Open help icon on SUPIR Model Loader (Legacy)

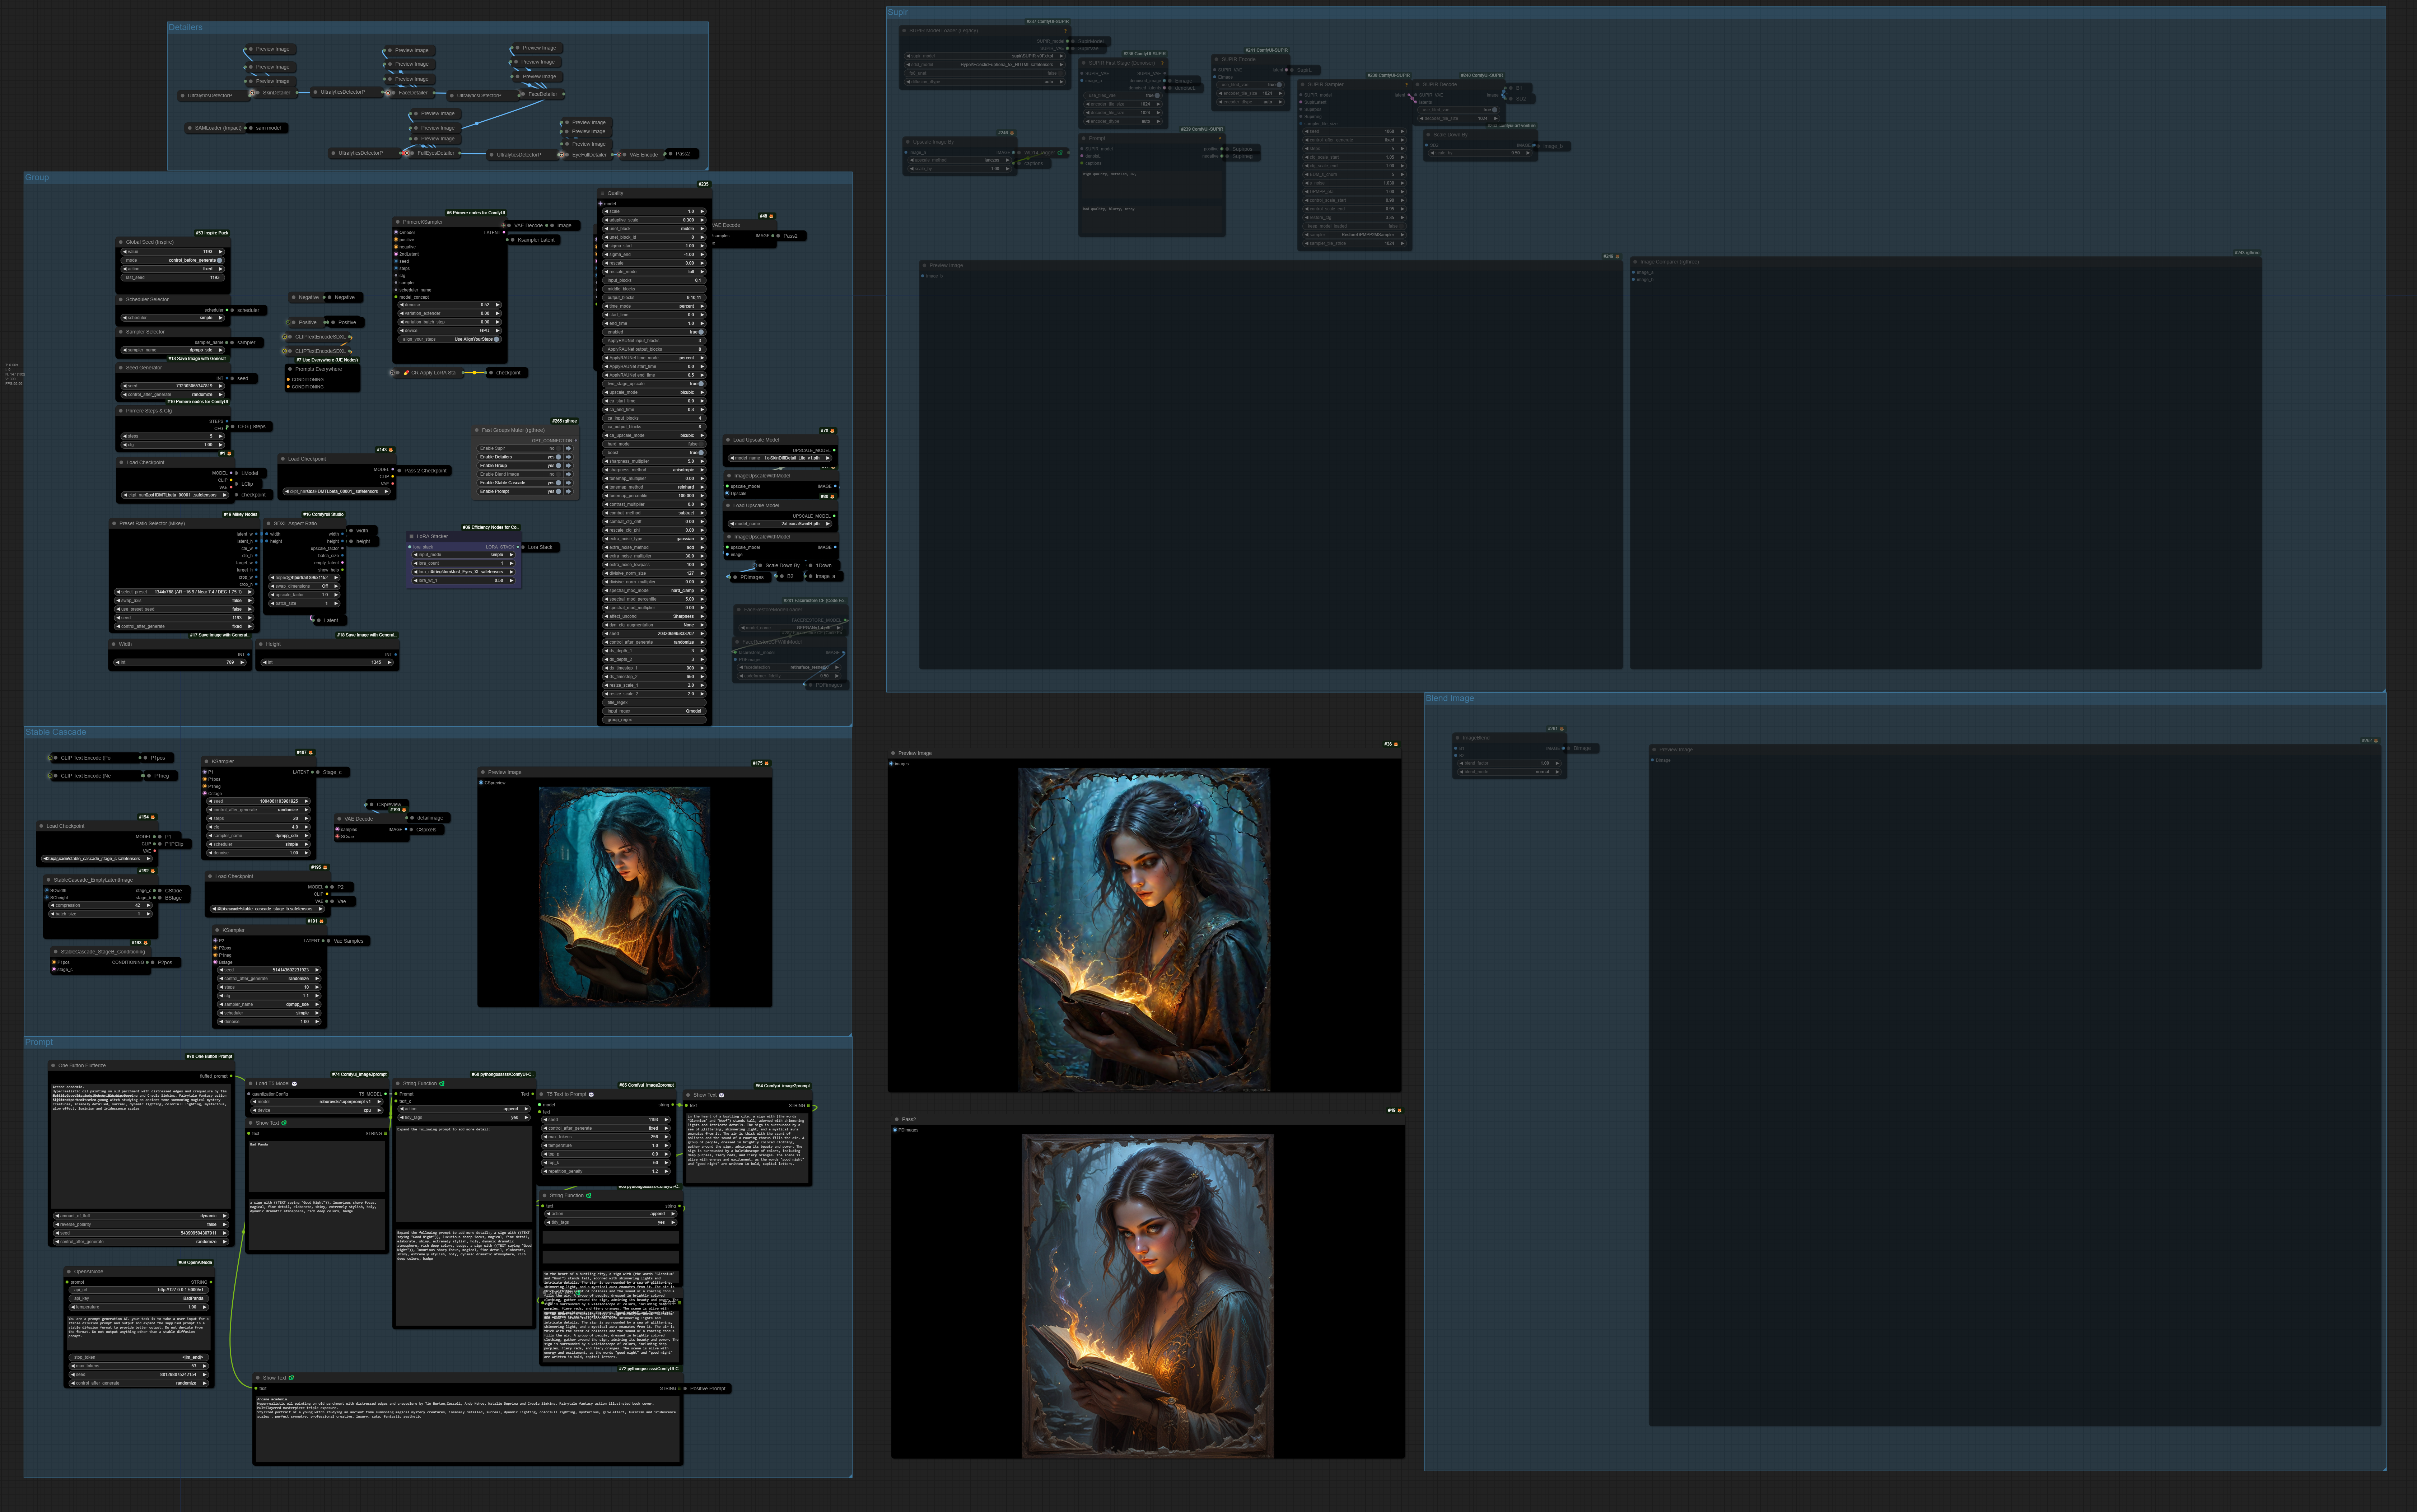tap(1065, 31)
